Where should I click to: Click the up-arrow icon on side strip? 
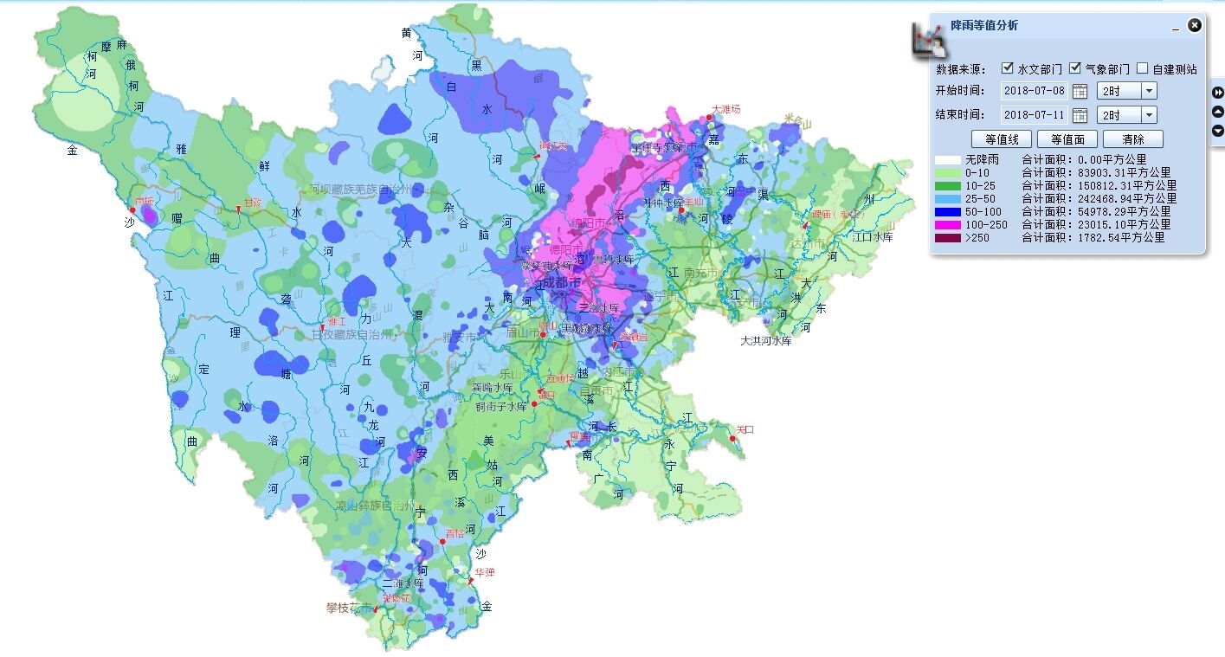[1218, 112]
